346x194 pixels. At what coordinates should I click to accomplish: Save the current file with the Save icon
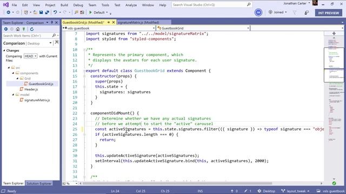click(x=41, y=12)
